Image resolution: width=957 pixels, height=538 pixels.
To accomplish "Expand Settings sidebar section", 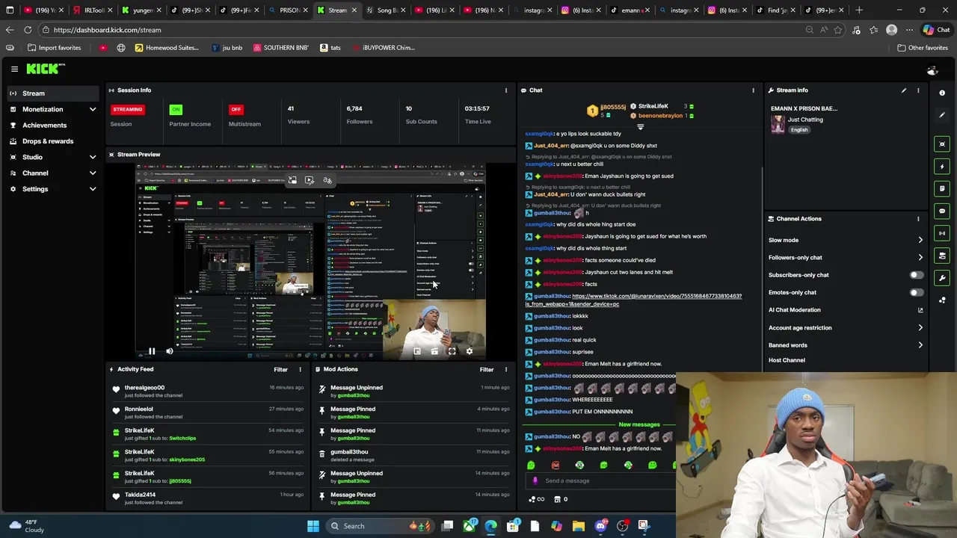I will 93,189.
